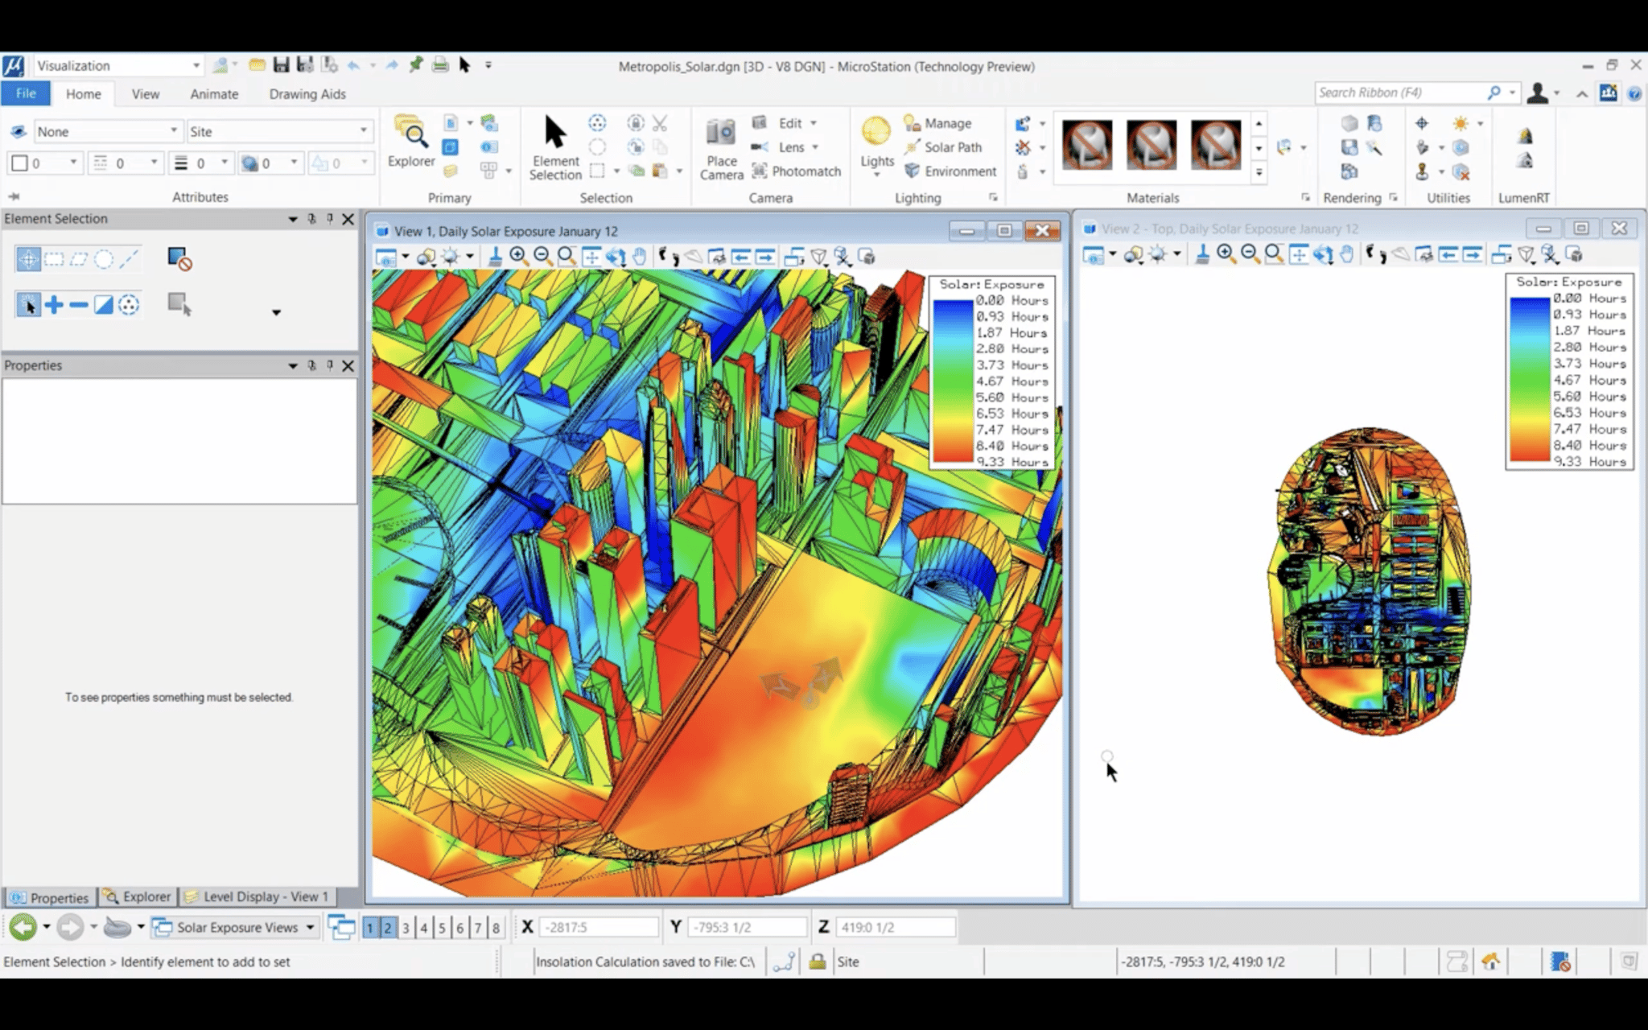Open the Site level dropdown
This screenshot has height=1030, width=1648.
363,131
